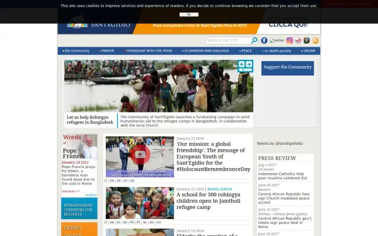Click the Search the Site field

(x=228, y=40)
